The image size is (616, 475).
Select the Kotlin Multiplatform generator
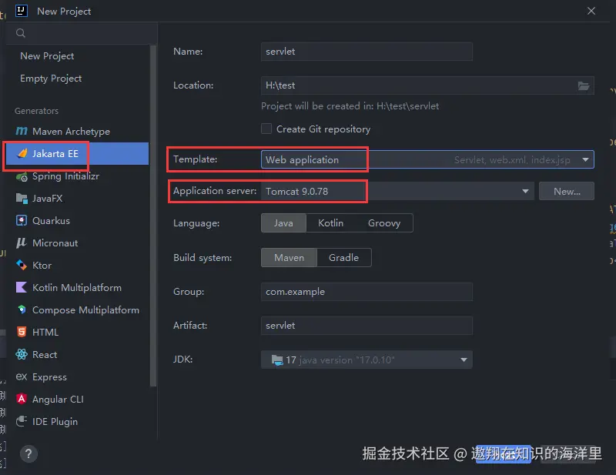click(x=78, y=288)
